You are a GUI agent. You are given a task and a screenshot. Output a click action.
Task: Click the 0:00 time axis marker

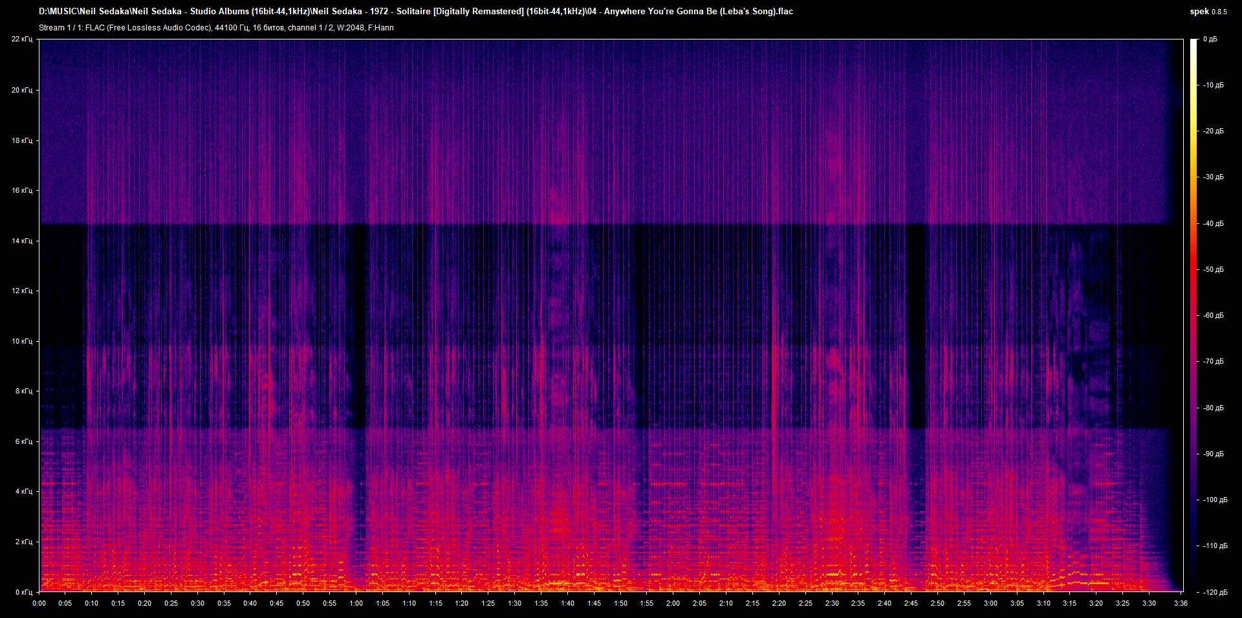pos(39,603)
